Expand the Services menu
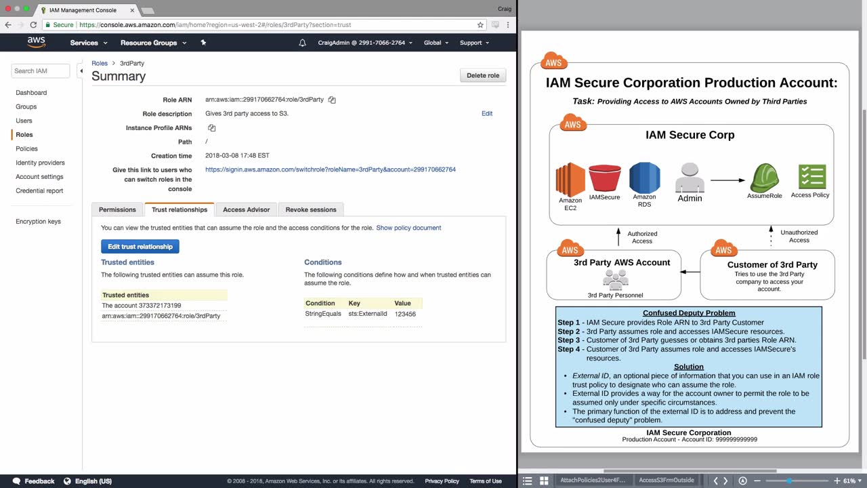The height and width of the screenshot is (488, 867). [x=89, y=43]
